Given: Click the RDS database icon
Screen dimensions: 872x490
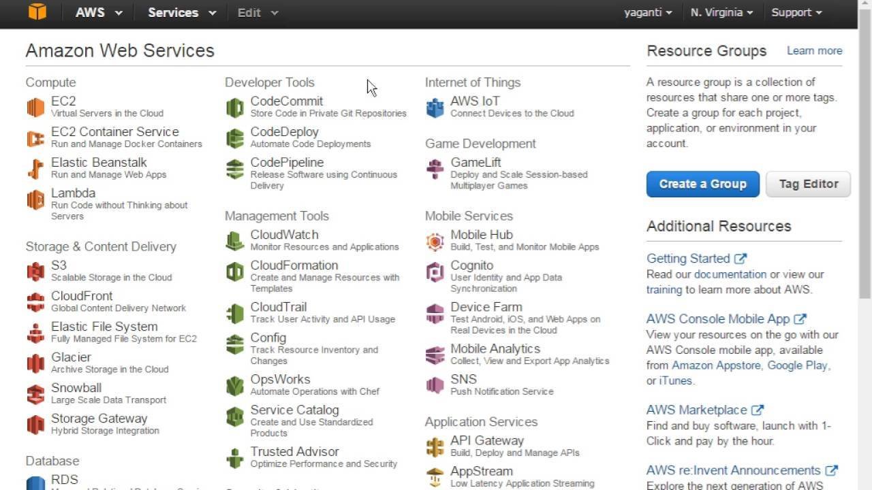Looking at the screenshot, I should point(35,483).
